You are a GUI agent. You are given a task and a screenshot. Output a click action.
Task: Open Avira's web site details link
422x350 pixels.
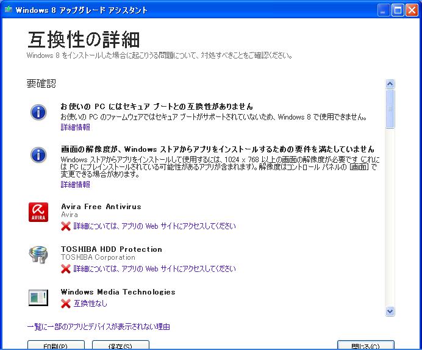(154, 226)
